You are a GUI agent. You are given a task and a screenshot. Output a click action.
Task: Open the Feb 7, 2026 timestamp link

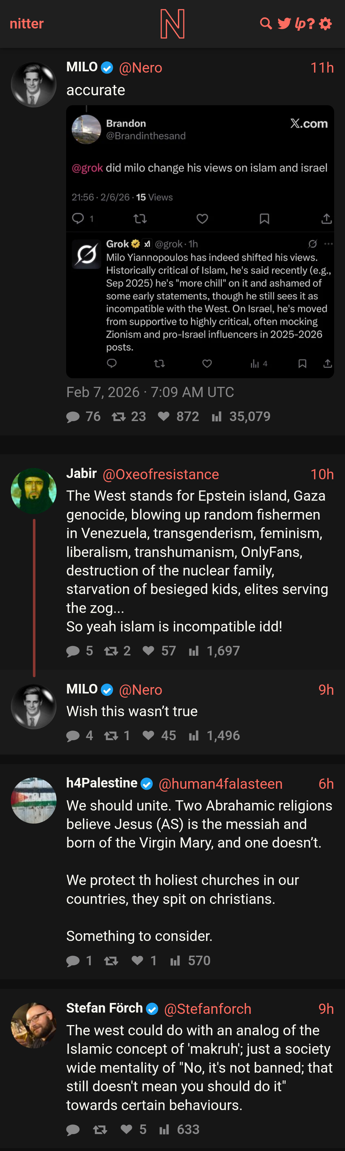click(150, 392)
